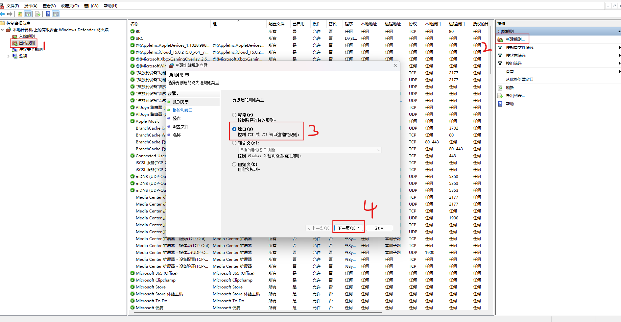Select the 自定义(C) radio button
This screenshot has width=621, height=322.
click(x=234, y=164)
